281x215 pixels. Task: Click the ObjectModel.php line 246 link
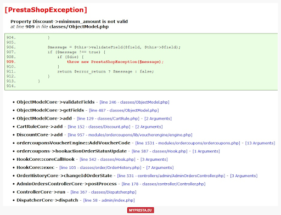[x=134, y=102]
